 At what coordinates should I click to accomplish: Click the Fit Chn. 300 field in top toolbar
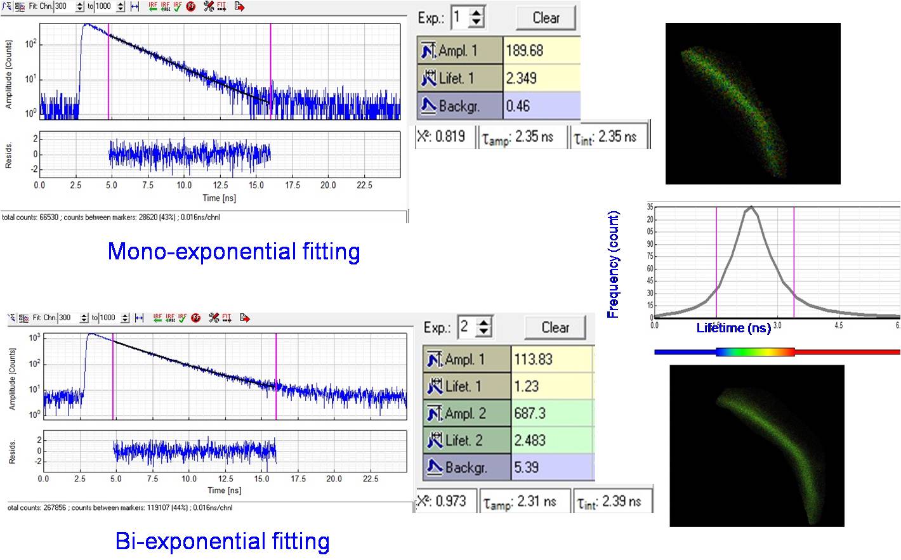point(65,6)
